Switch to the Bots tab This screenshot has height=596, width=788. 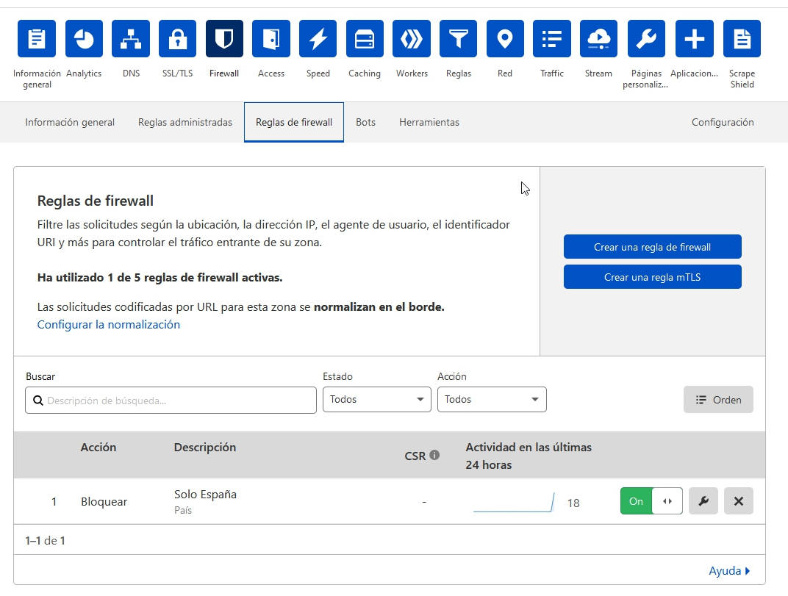(x=365, y=123)
